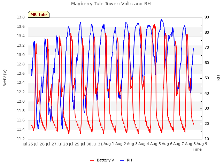Click the Jul 25 date tick label

28,144
